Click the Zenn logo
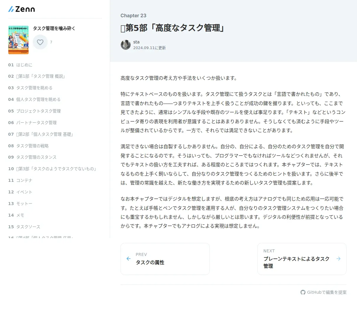 (21, 9)
